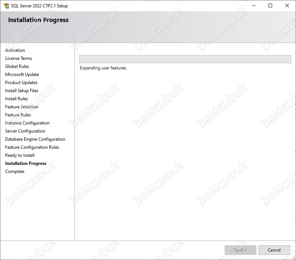
Task: Select the Ready to Install step
Action: 20,155
